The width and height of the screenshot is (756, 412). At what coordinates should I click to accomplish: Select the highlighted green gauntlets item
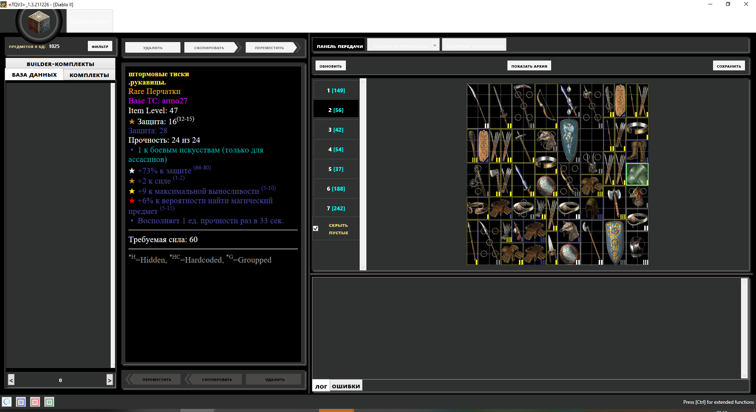637,174
